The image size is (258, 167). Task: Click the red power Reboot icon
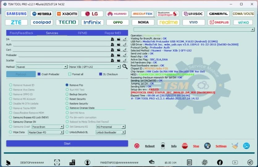tap(137, 146)
